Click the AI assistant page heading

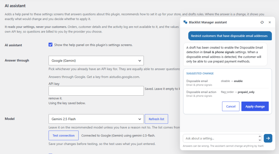coord(15,6)
